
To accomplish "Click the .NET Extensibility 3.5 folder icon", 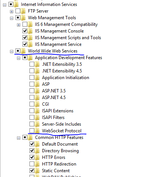I will coord(37,64).
